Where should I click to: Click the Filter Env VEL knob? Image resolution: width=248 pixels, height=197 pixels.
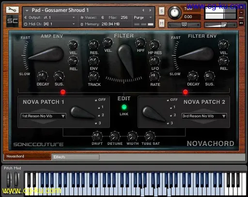tap(224, 45)
